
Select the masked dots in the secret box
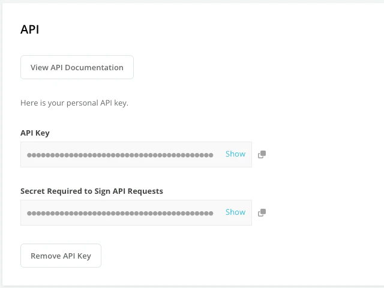click(120, 213)
